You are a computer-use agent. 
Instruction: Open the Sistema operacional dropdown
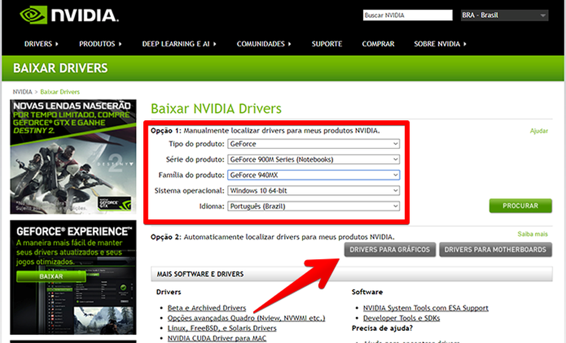313,190
